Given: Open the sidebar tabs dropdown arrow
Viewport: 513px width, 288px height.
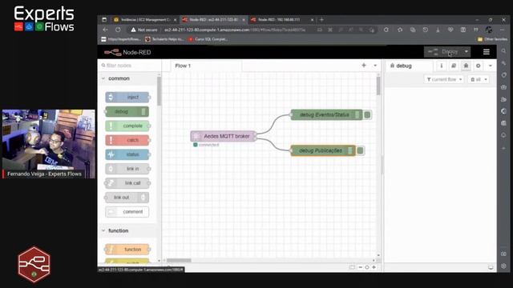Looking at the screenshot, I should 490,66.
